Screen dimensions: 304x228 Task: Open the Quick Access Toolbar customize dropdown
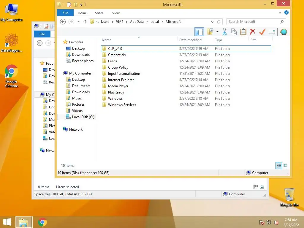pos(81,5)
